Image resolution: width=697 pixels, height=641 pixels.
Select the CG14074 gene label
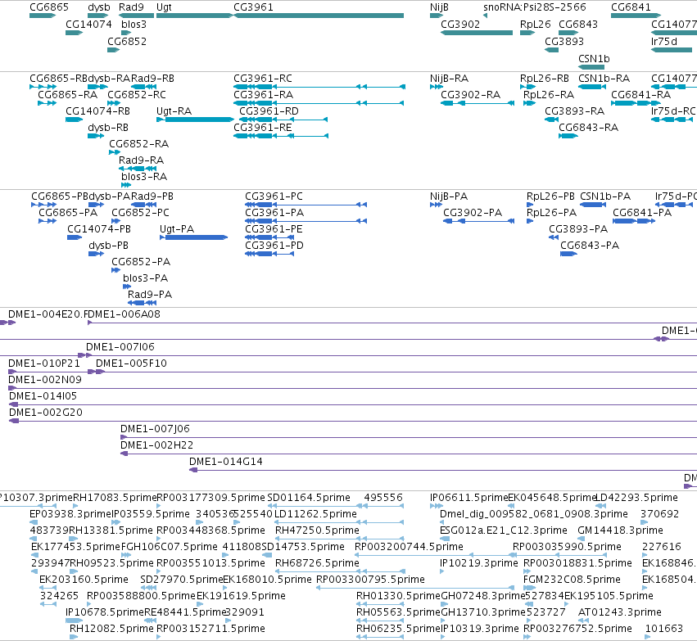coord(88,24)
